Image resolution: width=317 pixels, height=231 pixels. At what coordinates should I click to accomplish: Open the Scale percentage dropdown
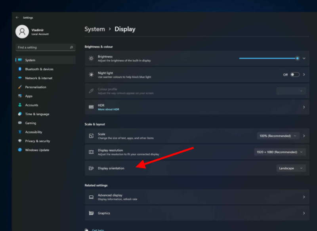pyautogui.click(x=278, y=136)
